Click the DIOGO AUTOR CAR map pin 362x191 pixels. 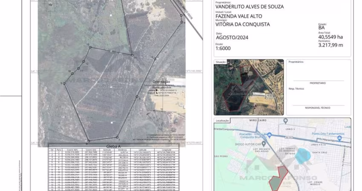pos(264,144)
